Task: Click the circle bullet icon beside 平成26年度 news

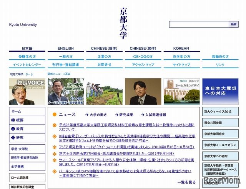Action: click(x=55, y=125)
